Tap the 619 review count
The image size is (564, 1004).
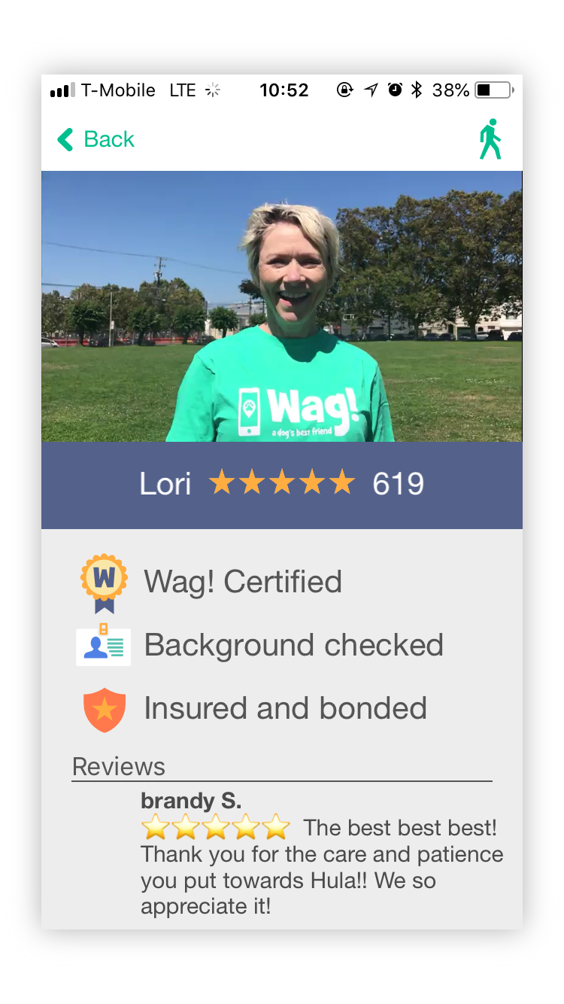click(x=399, y=484)
